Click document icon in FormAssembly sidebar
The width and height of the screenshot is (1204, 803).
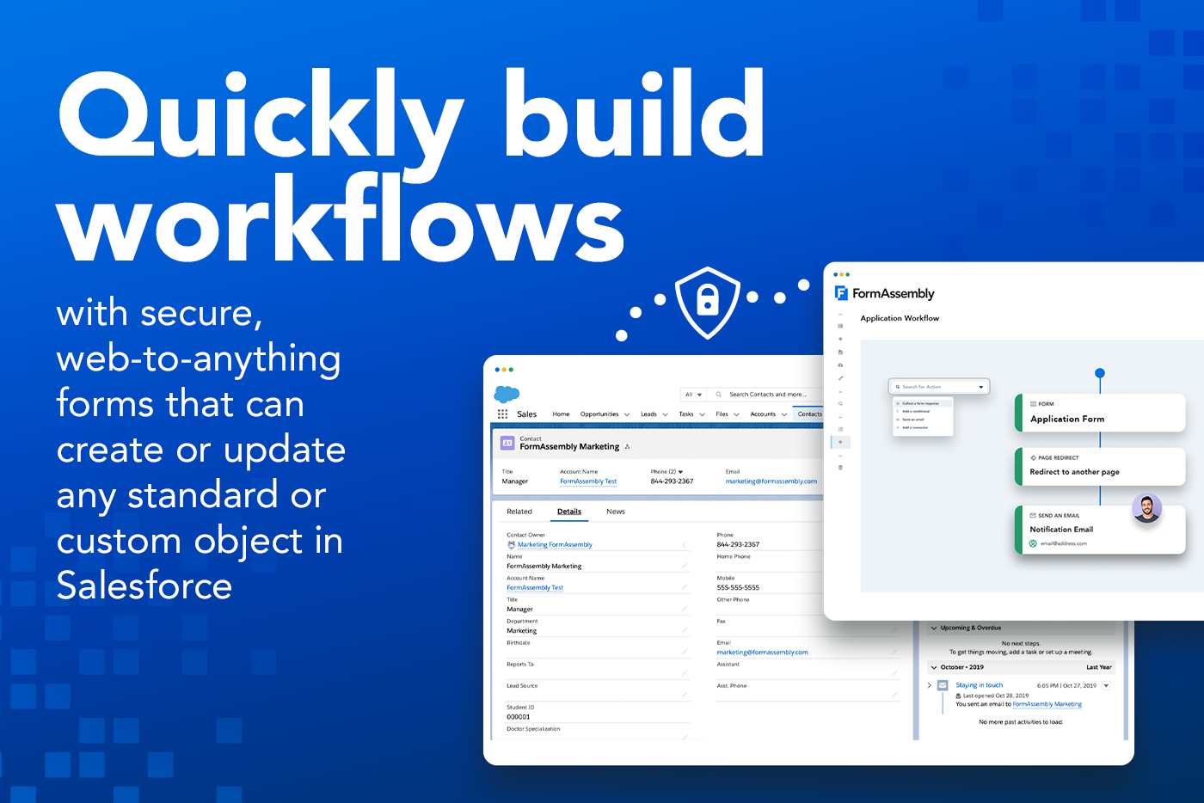click(x=840, y=352)
